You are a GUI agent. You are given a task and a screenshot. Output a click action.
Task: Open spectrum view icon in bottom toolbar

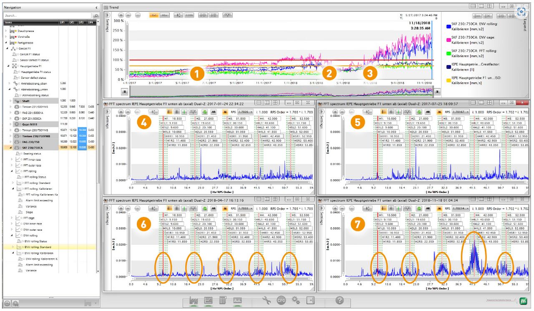[238, 300]
